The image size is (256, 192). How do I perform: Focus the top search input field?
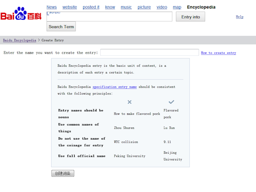point(109,17)
